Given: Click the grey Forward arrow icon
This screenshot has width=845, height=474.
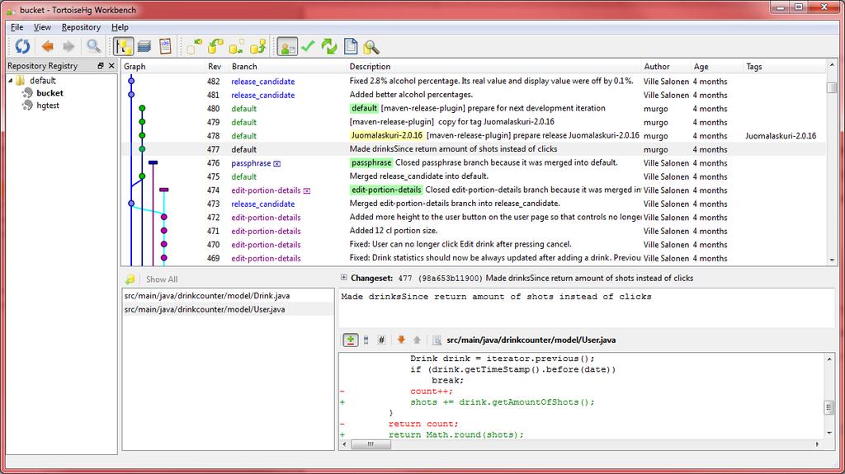Looking at the screenshot, I should coord(68,47).
